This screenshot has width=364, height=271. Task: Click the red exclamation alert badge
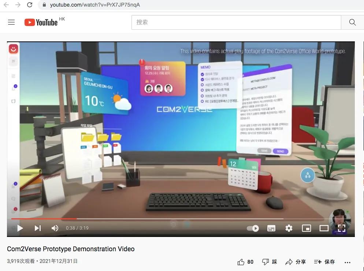coord(142,62)
